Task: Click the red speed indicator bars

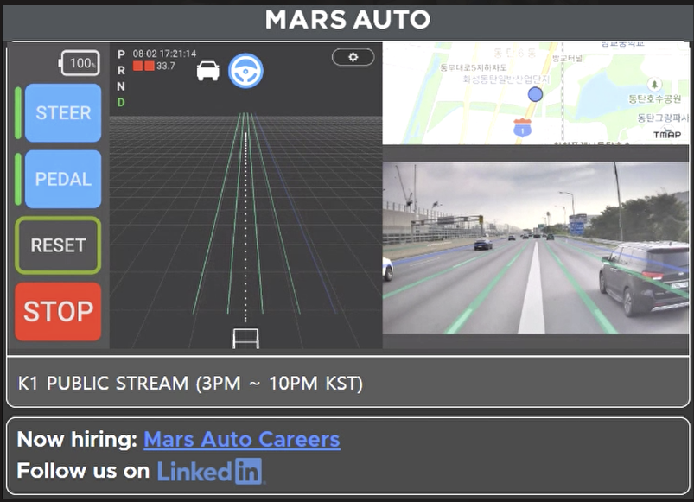Action: click(x=143, y=66)
